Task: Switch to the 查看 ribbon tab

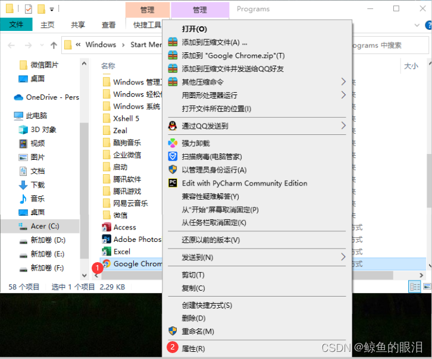Action: (x=108, y=25)
